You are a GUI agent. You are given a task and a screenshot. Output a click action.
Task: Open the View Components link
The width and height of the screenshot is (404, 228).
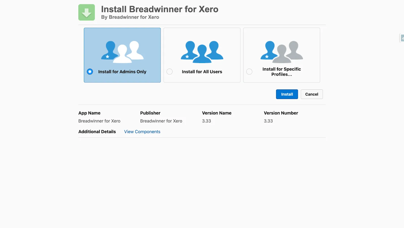[142, 132]
